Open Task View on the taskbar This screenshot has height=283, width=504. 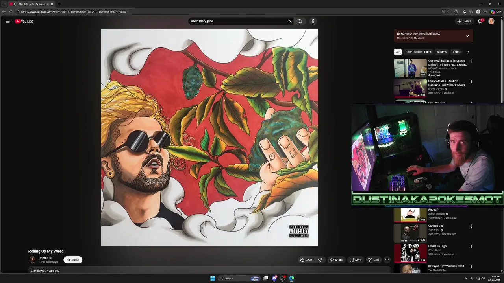(x=266, y=278)
